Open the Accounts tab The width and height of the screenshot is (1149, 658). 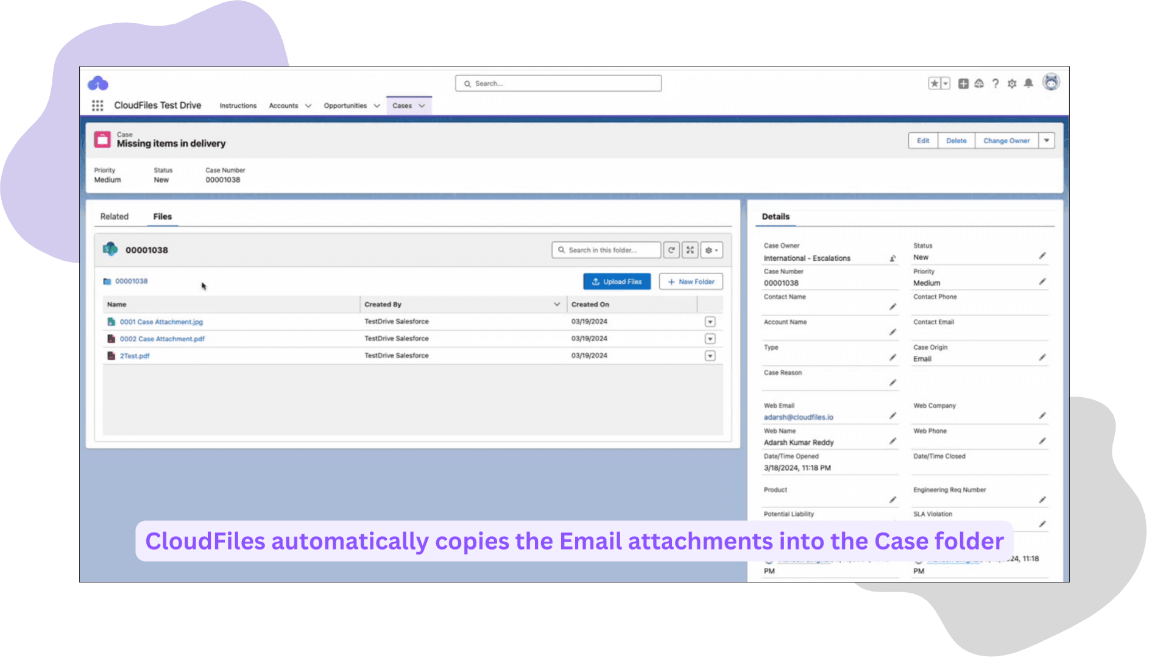coord(283,105)
